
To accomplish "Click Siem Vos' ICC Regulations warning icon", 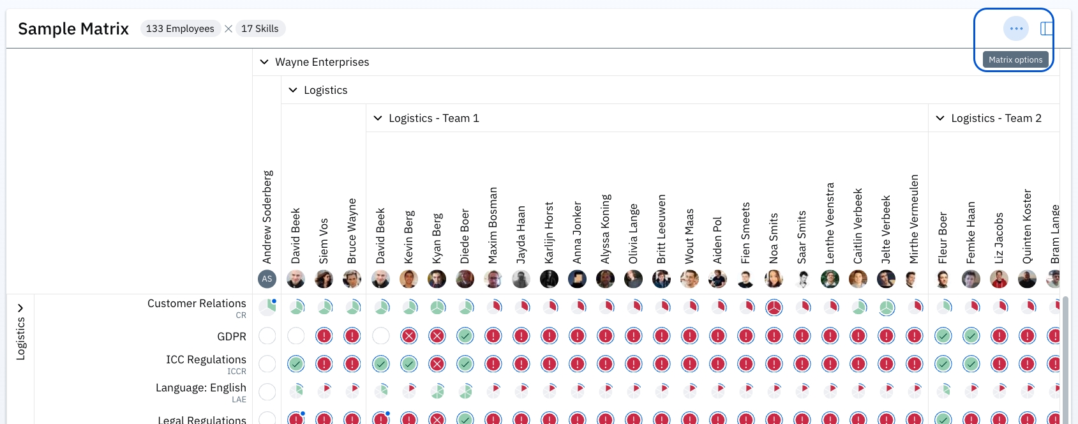I will coord(324,364).
